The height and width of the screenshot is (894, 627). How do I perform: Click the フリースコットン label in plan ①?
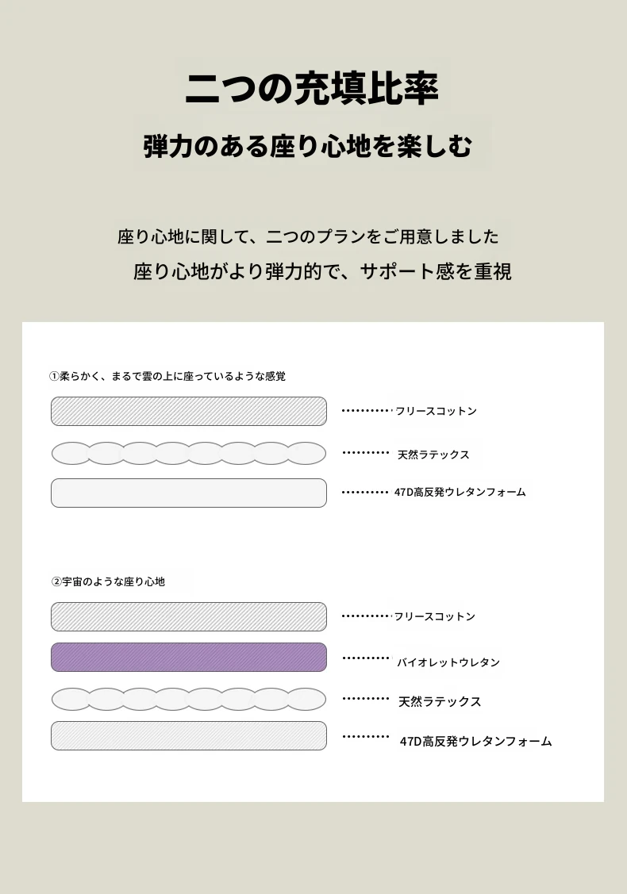coord(436,411)
